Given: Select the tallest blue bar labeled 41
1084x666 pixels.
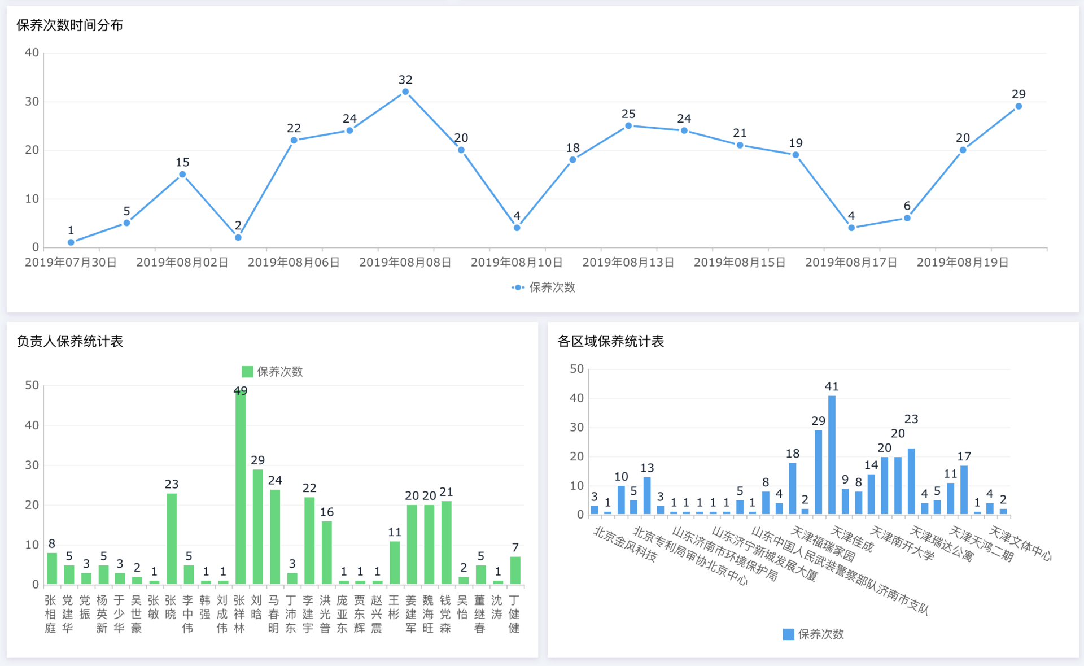Looking at the screenshot, I should pos(832,455).
